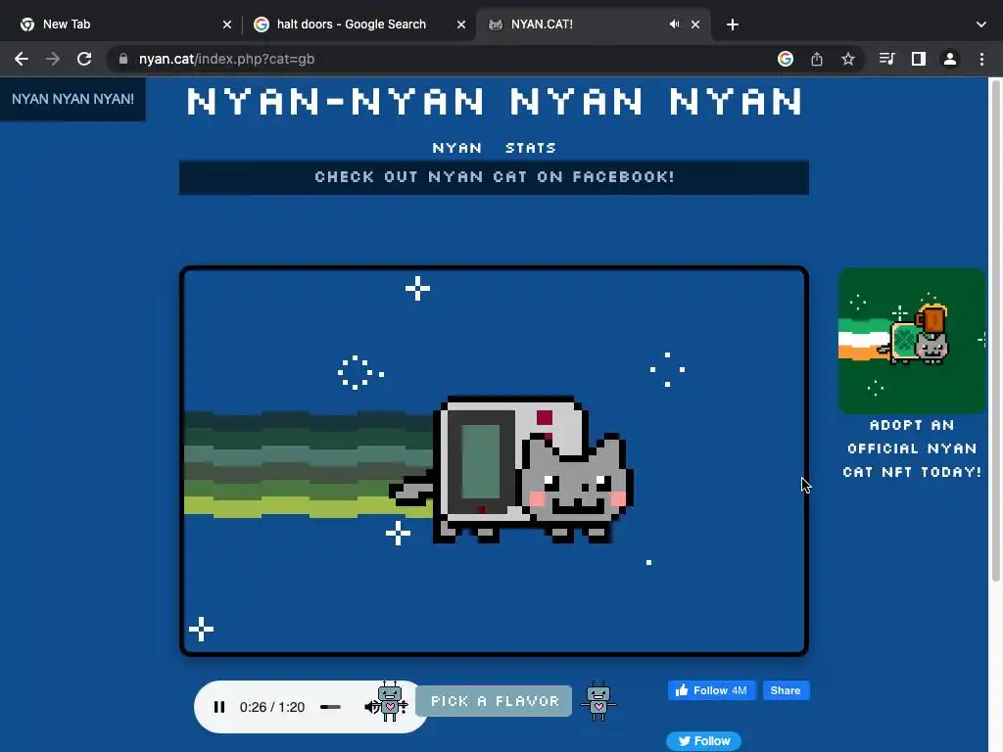Switch to the New Tab tab
1003x752 pixels.
121,24
